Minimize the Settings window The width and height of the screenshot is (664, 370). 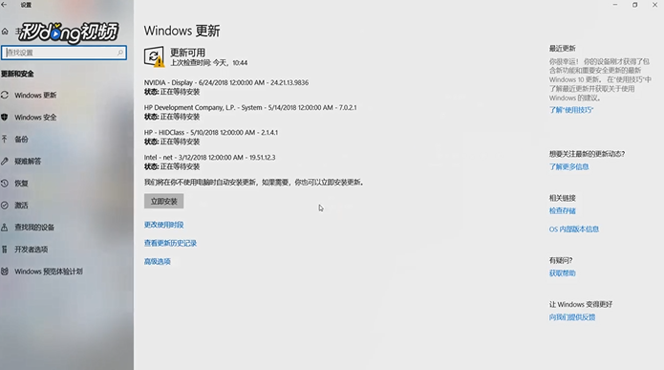[x=615, y=5]
